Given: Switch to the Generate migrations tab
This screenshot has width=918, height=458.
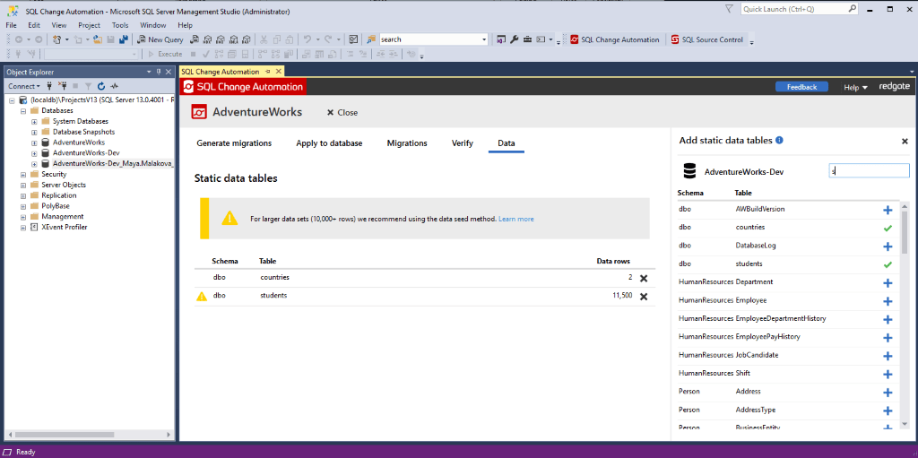Looking at the screenshot, I should [x=234, y=143].
